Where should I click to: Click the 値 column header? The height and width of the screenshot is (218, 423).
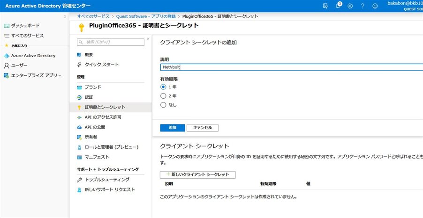coord(308,184)
